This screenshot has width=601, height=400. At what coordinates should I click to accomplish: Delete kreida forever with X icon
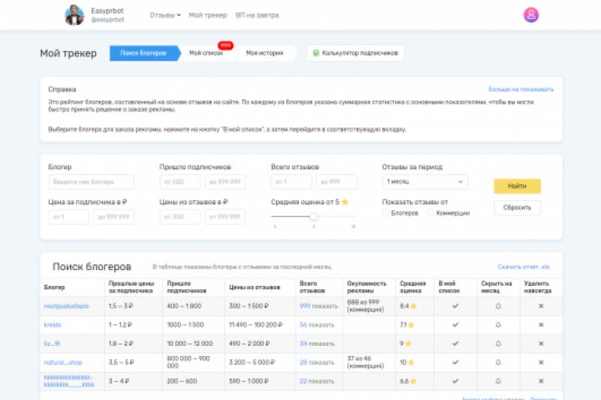point(541,325)
